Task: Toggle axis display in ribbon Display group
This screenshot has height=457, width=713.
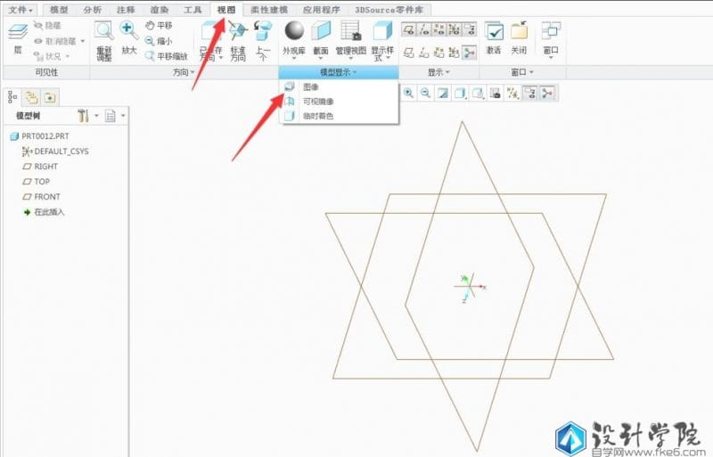Action: (x=424, y=29)
